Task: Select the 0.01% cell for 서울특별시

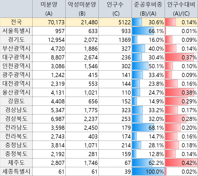Action: coord(181,31)
